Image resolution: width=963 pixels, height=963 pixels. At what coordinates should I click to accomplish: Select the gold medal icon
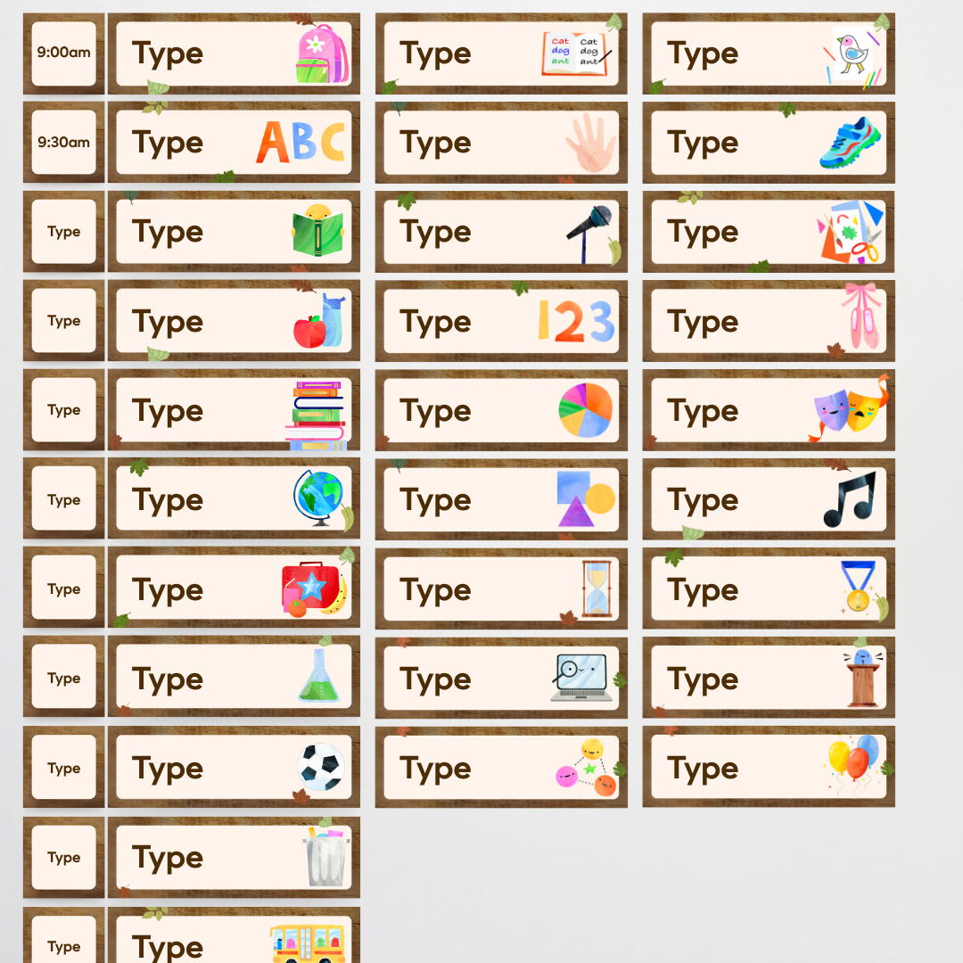click(x=858, y=588)
